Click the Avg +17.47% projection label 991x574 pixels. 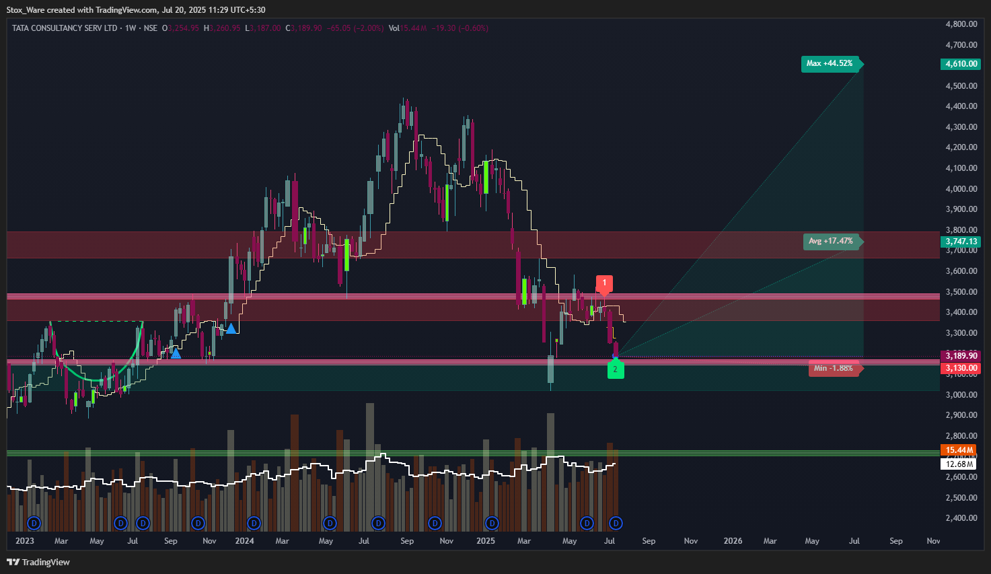(832, 242)
